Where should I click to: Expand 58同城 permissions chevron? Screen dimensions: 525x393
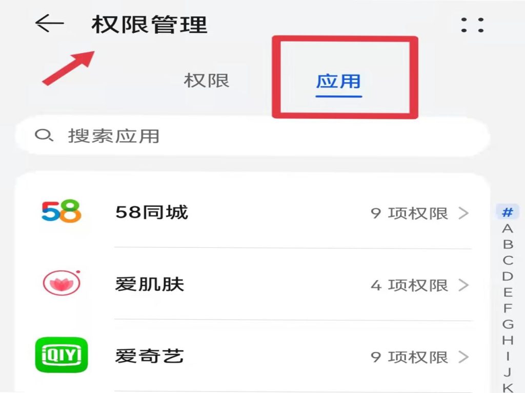[x=463, y=213]
